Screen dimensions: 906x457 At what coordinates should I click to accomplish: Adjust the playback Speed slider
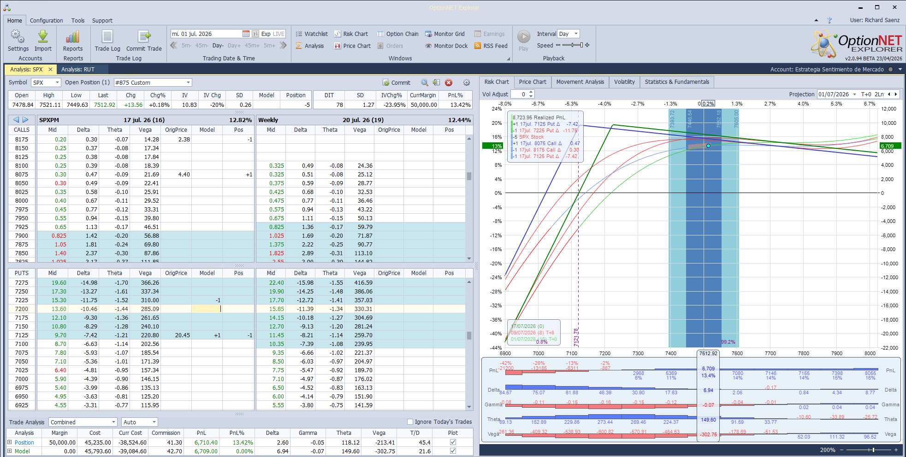[572, 45]
